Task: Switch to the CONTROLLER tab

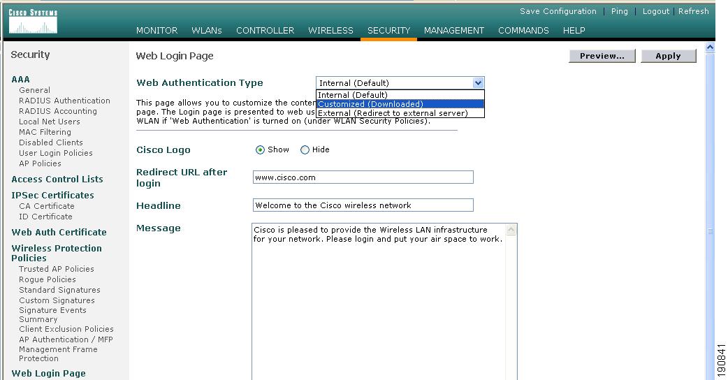Action: point(265,31)
